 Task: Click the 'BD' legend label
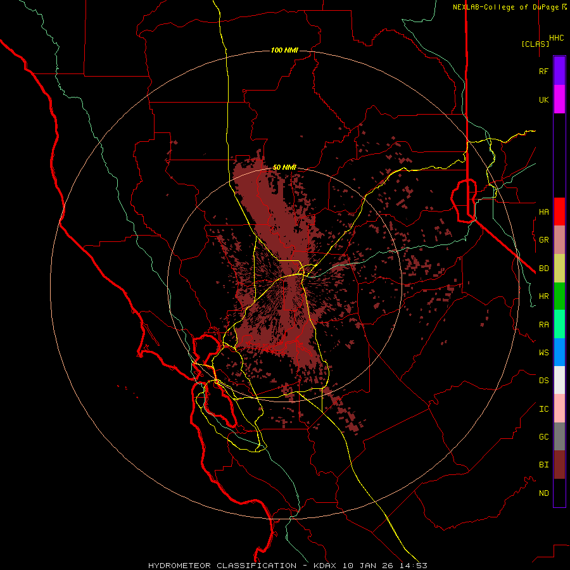coord(543,269)
